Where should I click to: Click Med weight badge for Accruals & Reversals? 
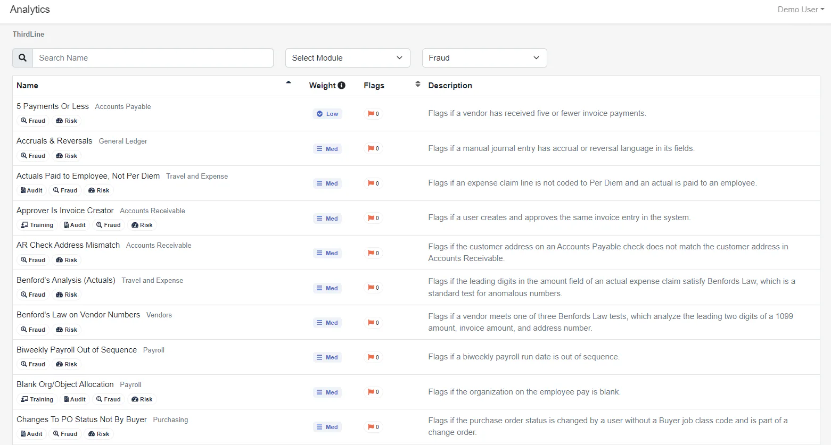click(327, 149)
